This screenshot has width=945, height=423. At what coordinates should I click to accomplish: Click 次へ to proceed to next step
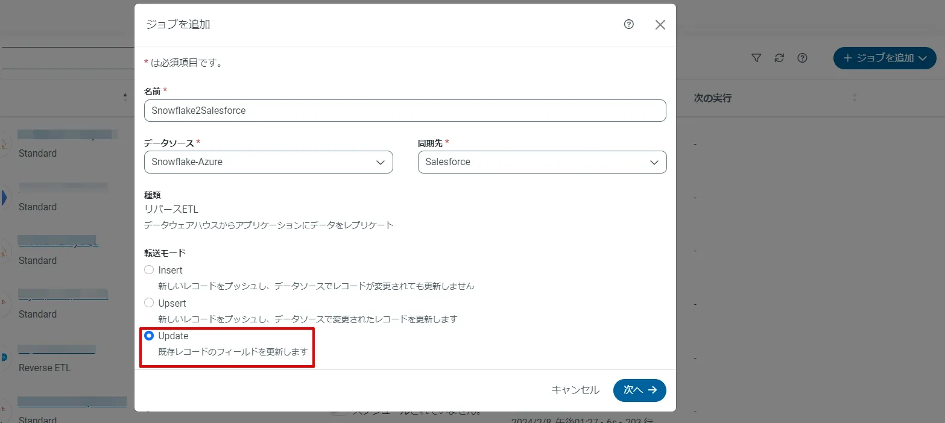pos(639,390)
